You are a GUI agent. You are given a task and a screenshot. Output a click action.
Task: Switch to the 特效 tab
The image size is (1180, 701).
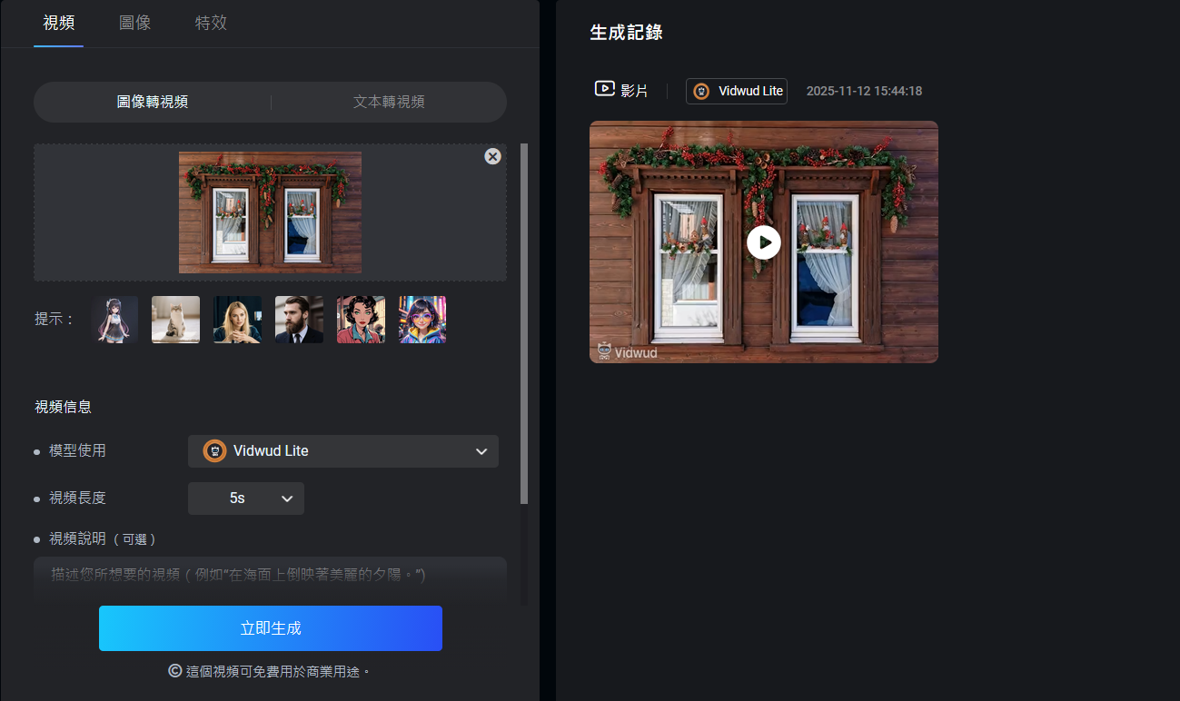pos(210,23)
